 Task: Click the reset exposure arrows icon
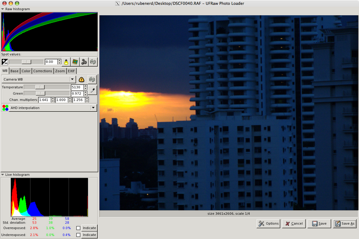(x=93, y=62)
